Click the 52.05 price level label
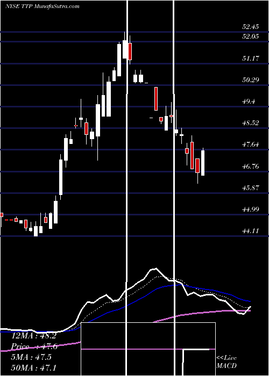 [x=251, y=37]
